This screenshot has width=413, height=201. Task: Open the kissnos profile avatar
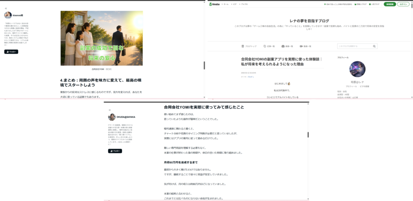[x=8, y=15]
